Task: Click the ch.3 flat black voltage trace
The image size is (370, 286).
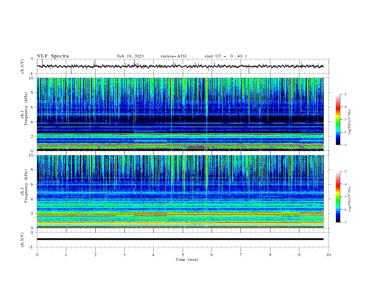Action: pos(180,239)
